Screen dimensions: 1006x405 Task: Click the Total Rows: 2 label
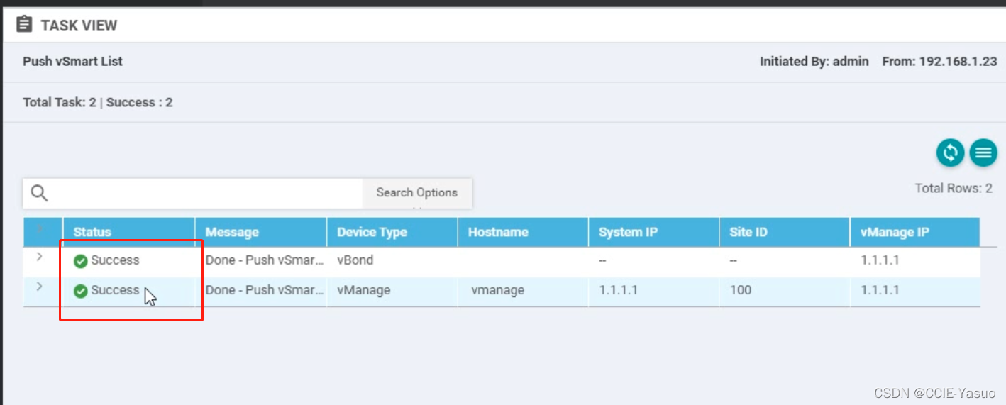tap(954, 189)
